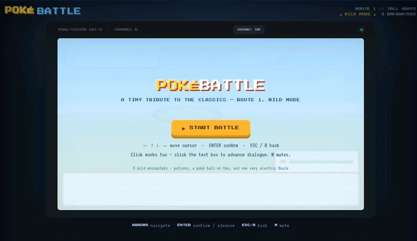Click the "5 ENCOUNTERS" header text
The image size is (417, 241).
tap(398, 14)
